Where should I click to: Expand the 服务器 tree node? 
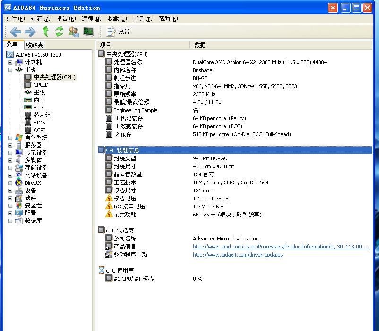click(x=10, y=146)
